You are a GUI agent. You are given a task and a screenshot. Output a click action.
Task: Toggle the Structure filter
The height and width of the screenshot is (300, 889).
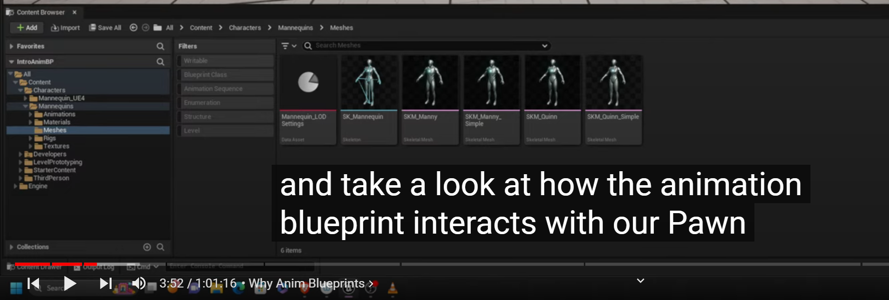pos(225,117)
